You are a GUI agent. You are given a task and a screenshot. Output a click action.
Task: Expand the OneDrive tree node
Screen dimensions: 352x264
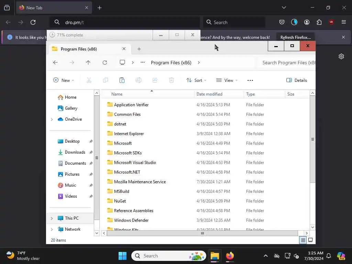pos(52,119)
